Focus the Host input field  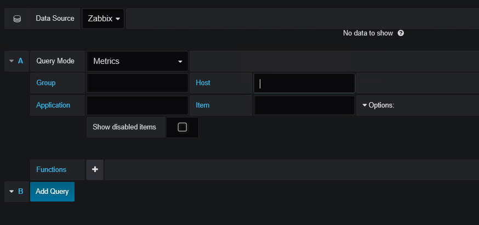point(304,83)
